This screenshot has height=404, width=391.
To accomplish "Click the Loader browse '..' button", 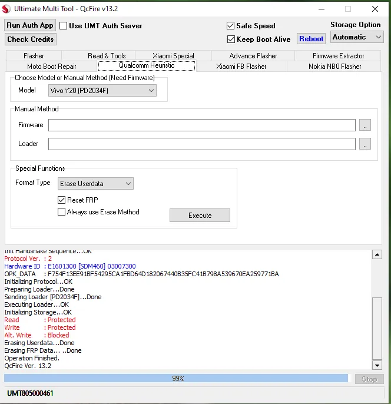I will coord(365,144).
